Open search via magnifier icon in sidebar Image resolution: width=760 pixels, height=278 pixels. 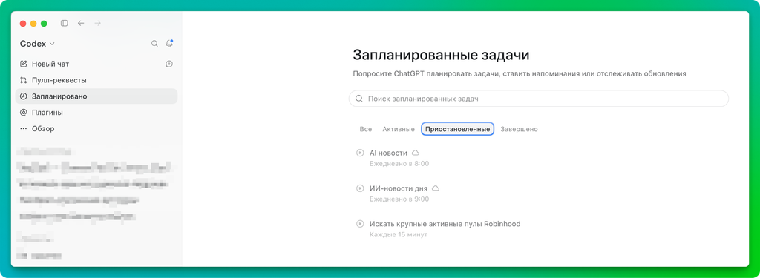tap(154, 44)
